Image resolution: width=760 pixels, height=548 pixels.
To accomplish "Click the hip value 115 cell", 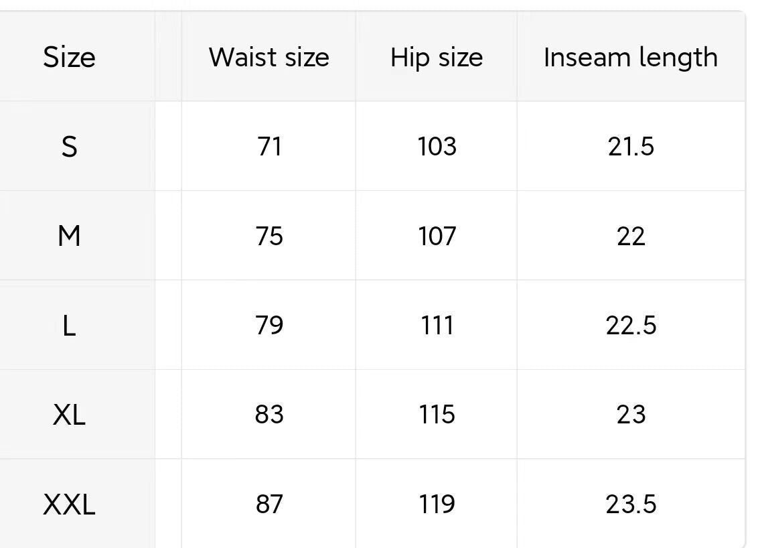I will pos(437,415).
